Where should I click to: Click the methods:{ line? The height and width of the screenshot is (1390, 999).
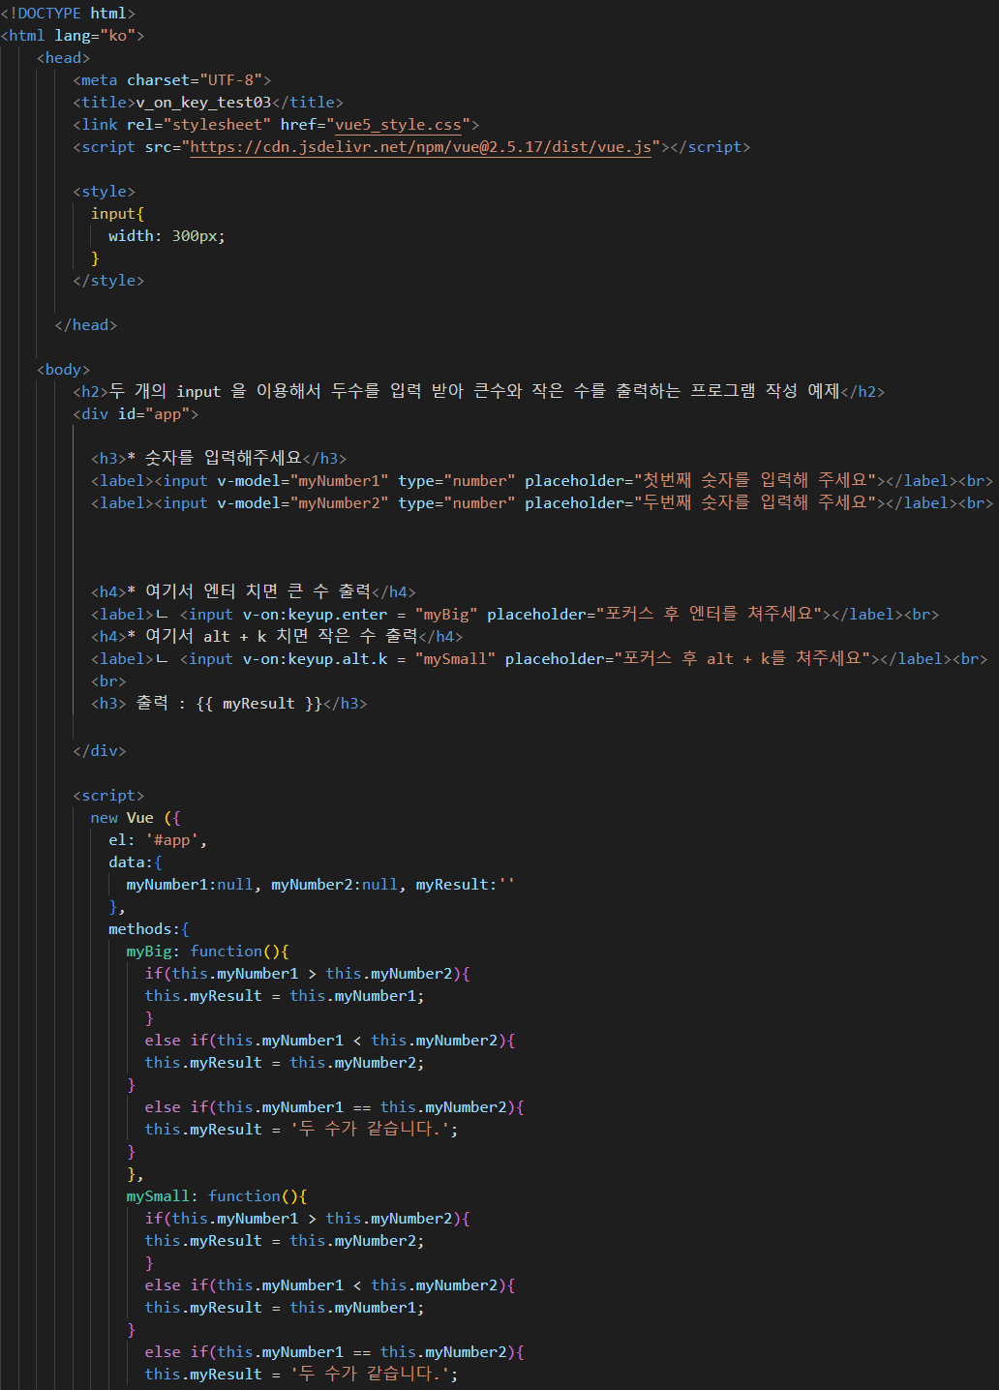(x=149, y=929)
